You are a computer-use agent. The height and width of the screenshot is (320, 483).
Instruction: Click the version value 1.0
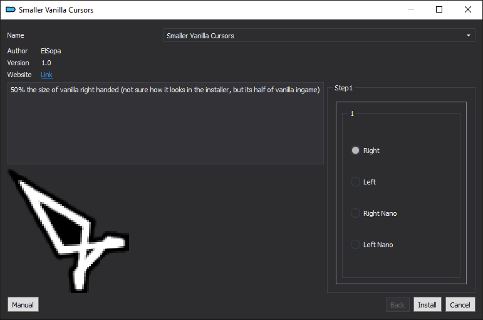click(46, 63)
